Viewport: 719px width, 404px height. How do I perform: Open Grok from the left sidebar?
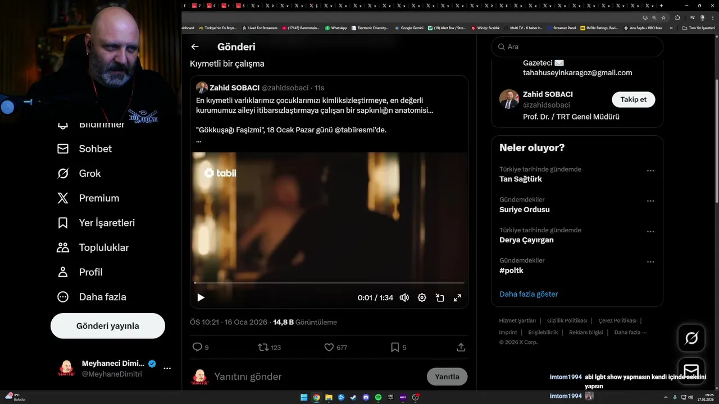pos(79,173)
